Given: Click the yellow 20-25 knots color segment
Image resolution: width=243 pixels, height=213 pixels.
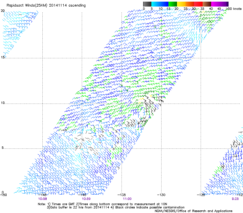Looking at the screenshot, I should 181,4.
